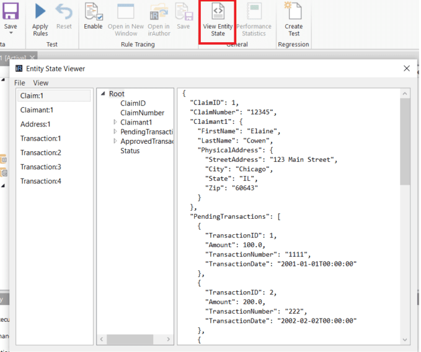Image resolution: width=421 pixels, height=352 pixels.
Task: Click the Open in irAuthor icon
Action: pyautogui.click(x=159, y=11)
